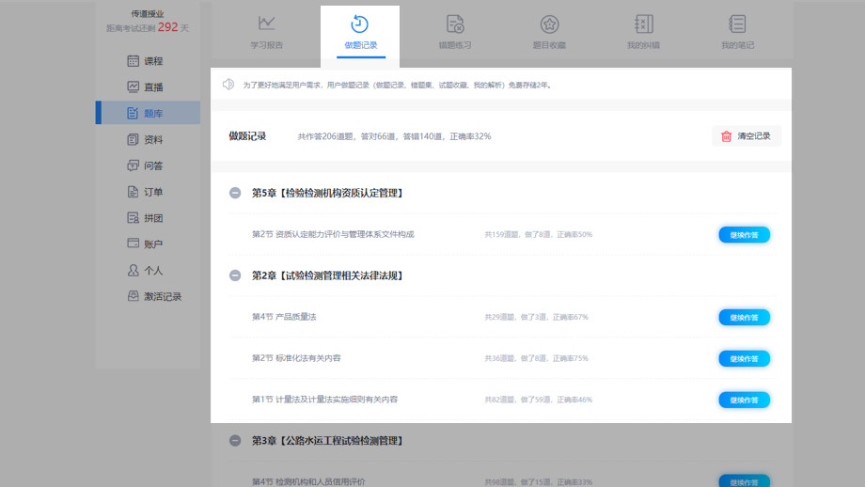This screenshot has height=487, width=865.
Task: Open the 题目收藏 star icon
Action: (549, 24)
